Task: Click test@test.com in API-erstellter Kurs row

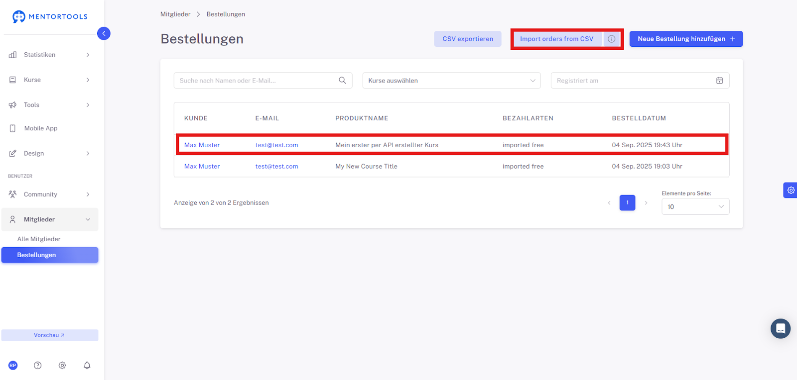Action: [276, 145]
